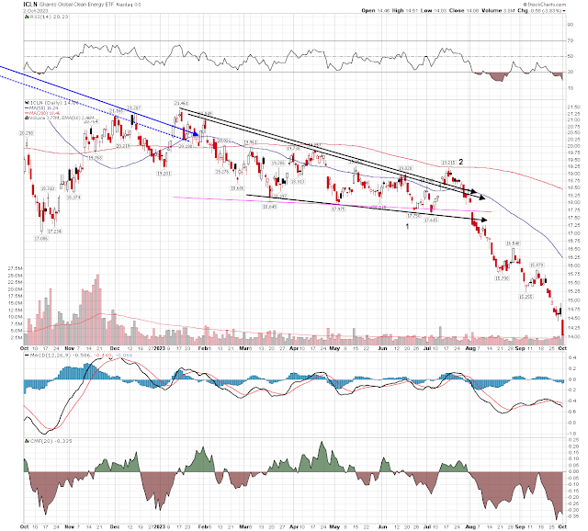
Task: Click the 21.50 price axis tick
Action: point(572,107)
